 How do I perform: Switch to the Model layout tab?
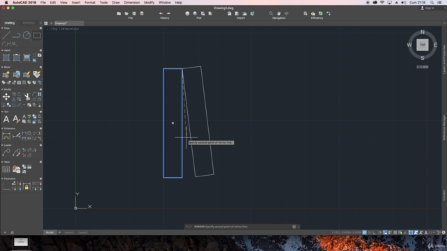click(50, 232)
